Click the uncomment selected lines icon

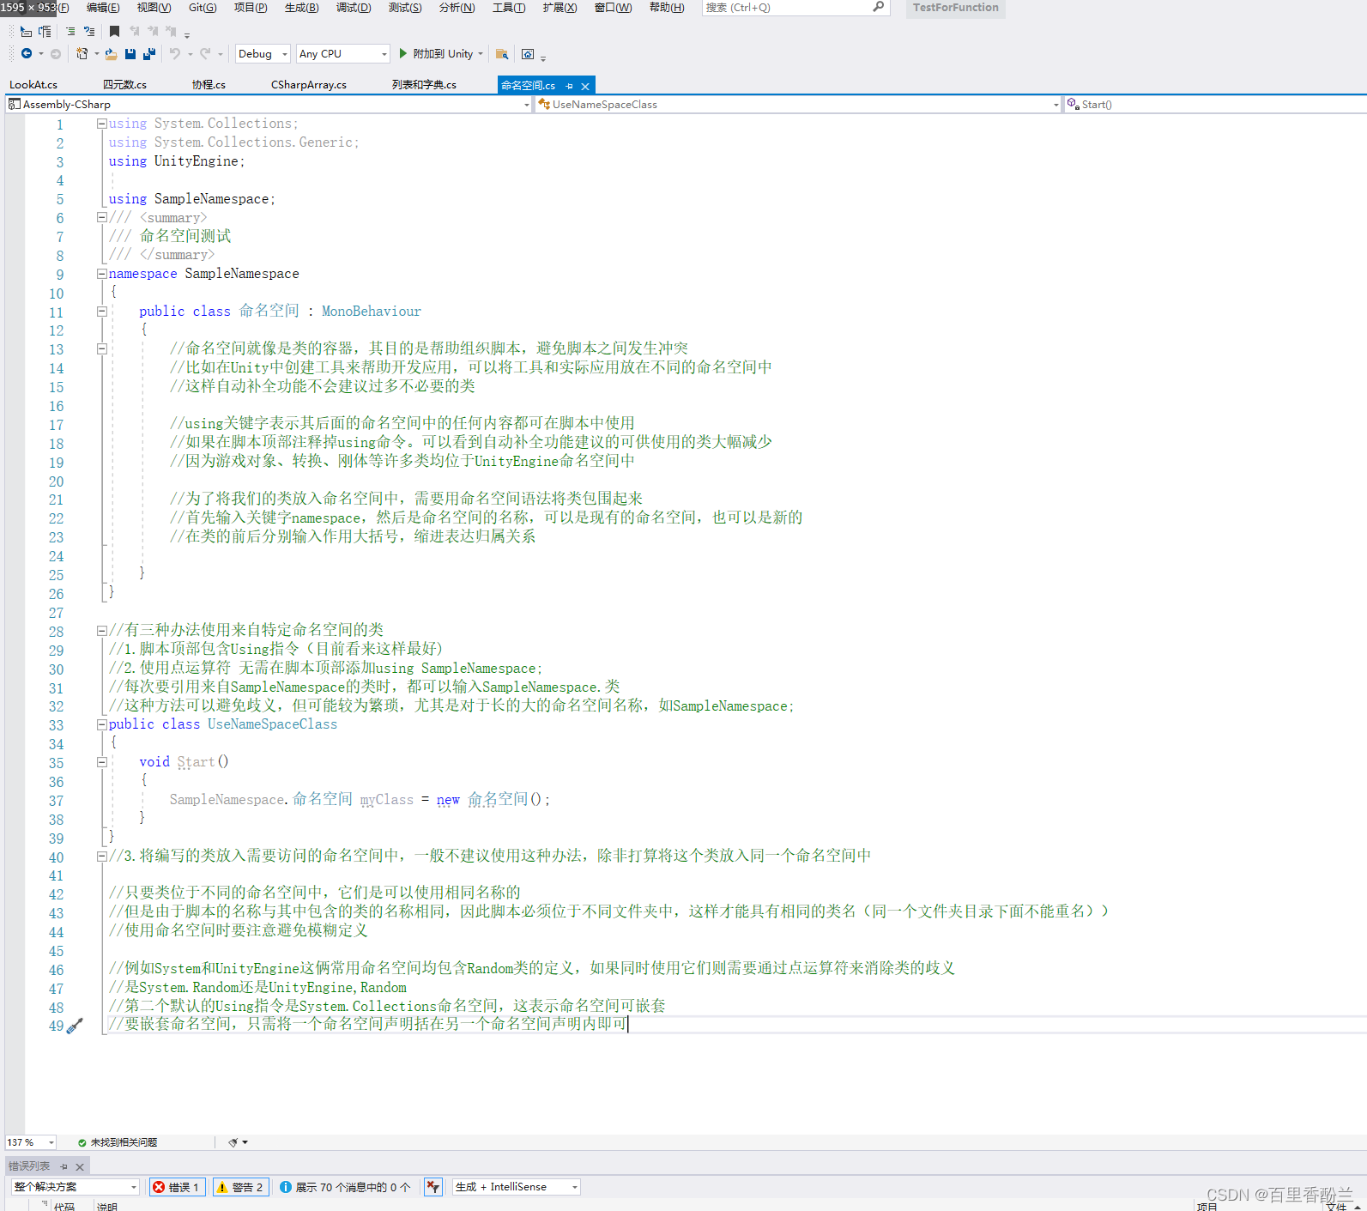[x=88, y=31]
